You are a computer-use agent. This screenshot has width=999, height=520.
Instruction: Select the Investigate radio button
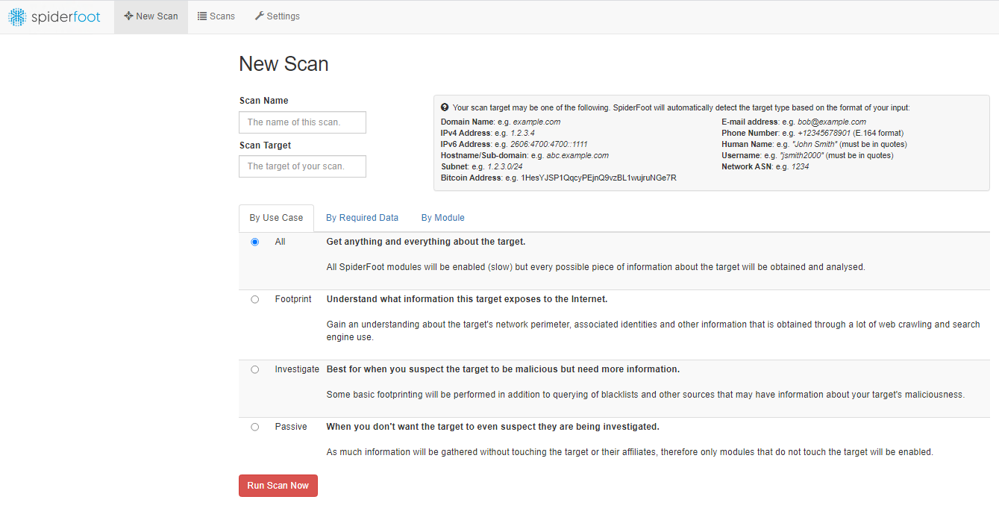(x=255, y=369)
